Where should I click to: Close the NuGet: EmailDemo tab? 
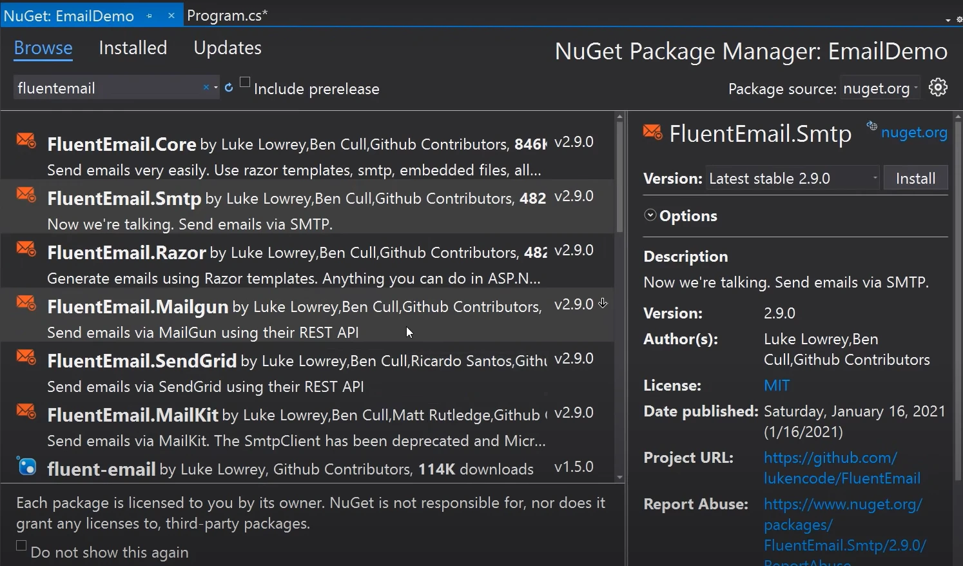click(171, 15)
